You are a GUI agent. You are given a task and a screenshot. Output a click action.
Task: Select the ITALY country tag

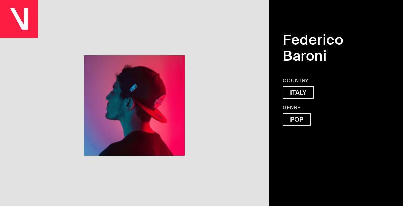pos(298,92)
